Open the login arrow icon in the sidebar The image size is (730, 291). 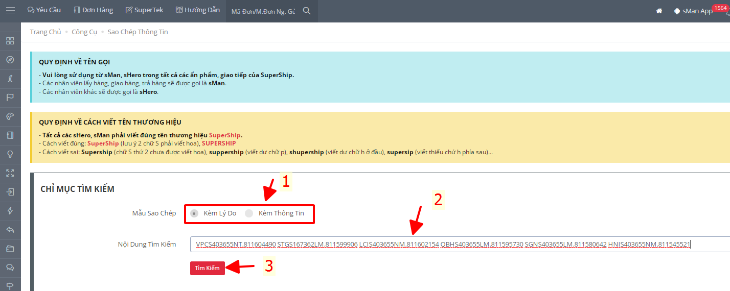click(x=10, y=192)
